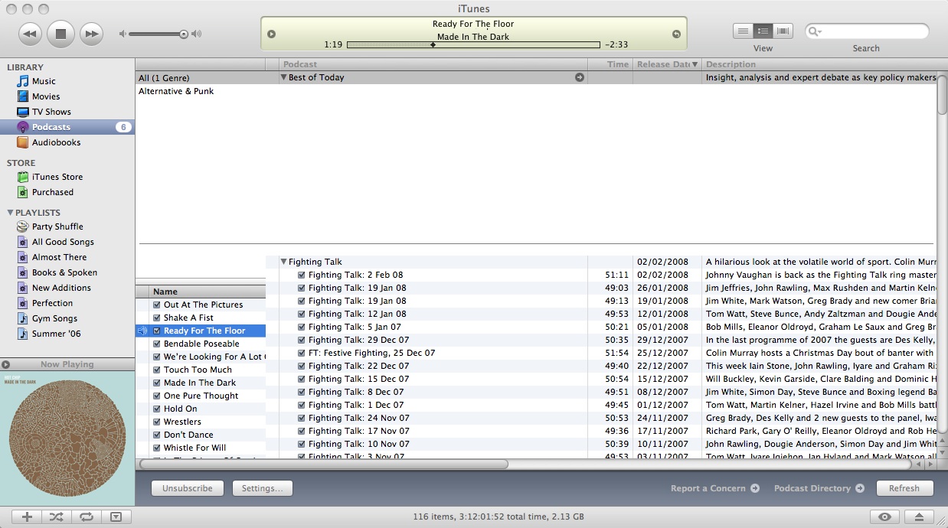Click the Description column header
The height and width of the screenshot is (528, 948).
coord(819,64)
